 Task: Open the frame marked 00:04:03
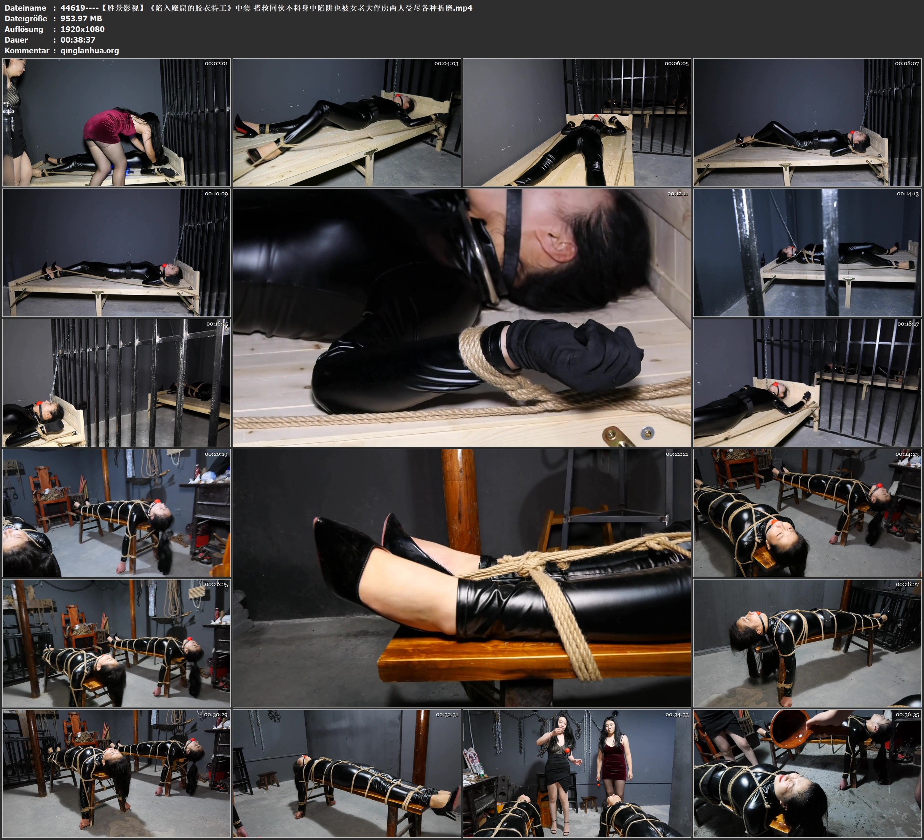(346, 122)
